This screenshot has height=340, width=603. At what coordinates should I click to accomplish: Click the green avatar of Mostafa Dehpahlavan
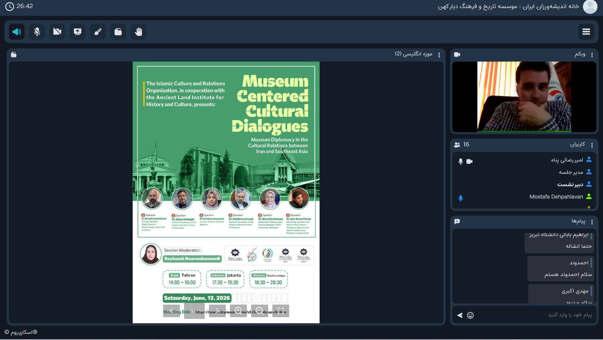(x=589, y=196)
